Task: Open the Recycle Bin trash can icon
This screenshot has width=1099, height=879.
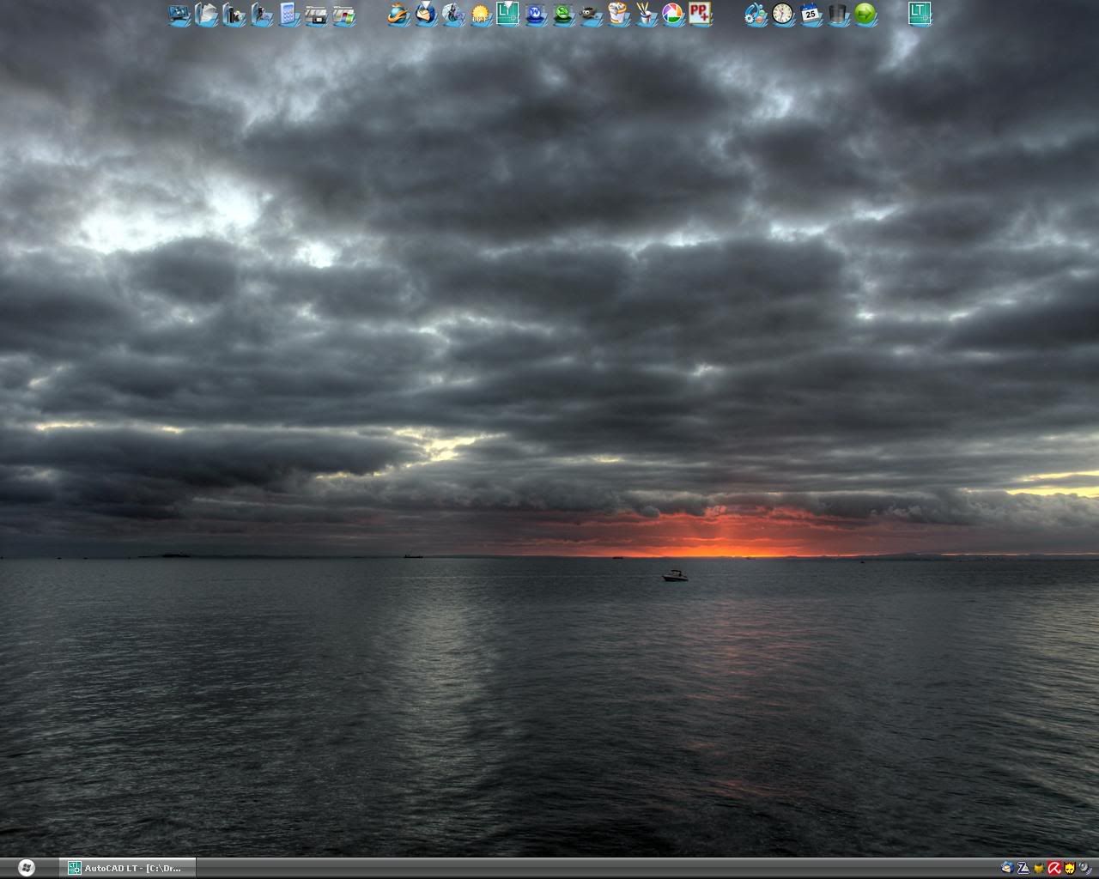Action: [838, 14]
